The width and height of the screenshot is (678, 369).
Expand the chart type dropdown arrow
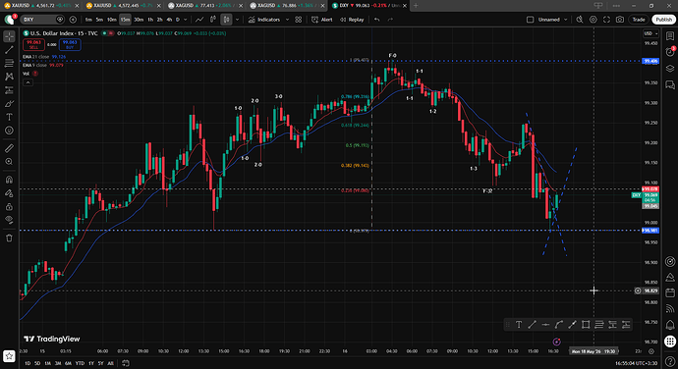(237, 20)
